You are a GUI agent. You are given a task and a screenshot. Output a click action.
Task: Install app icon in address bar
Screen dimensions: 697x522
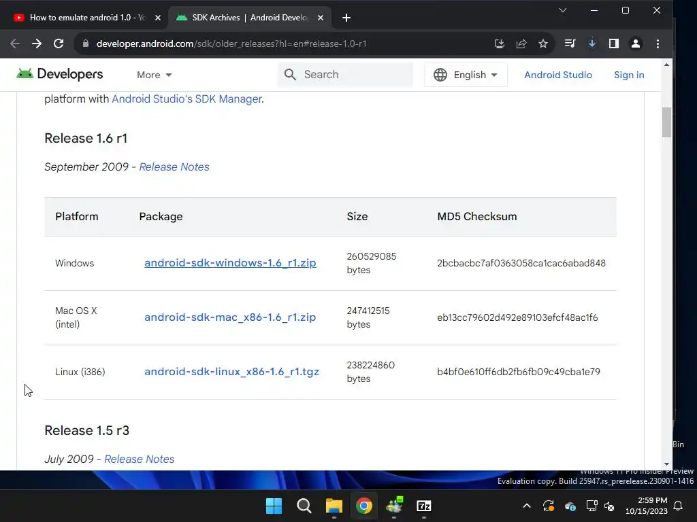[499, 43]
